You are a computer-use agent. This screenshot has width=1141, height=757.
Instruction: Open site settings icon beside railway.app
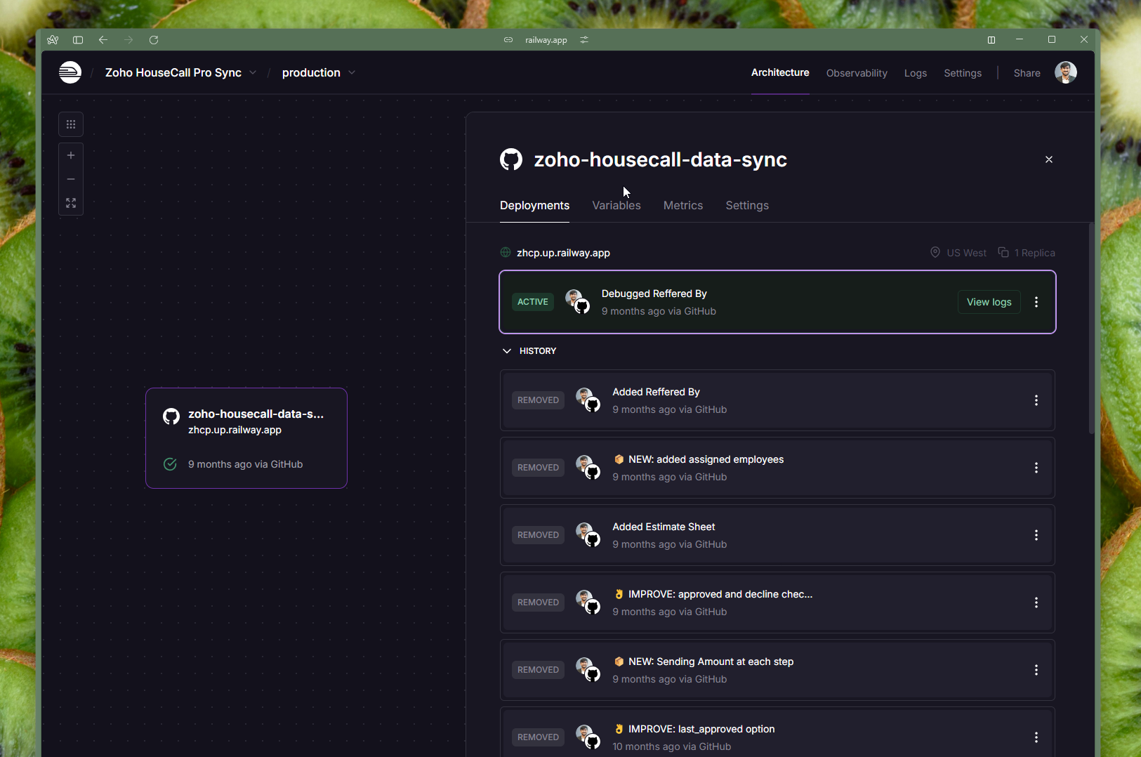click(x=584, y=40)
